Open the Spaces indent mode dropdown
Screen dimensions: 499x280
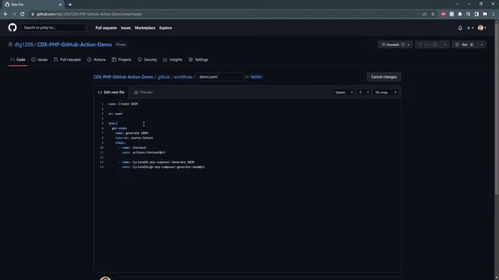pos(344,93)
